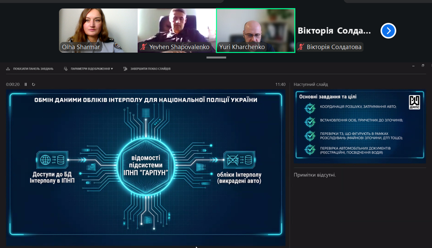Click the clock time 11:40
The height and width of the screenshot is (248, 432).
pyautogui.click(x=281, y=84)
